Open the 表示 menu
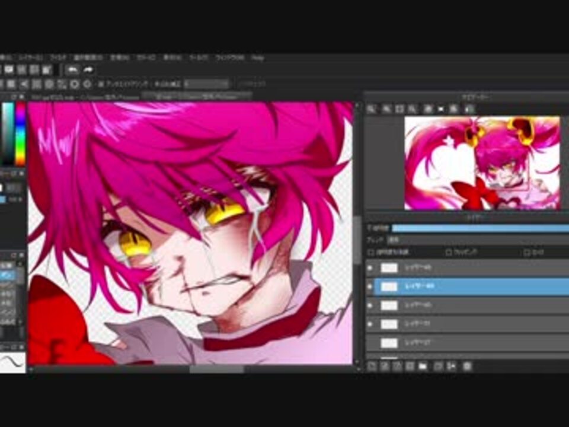The height and width of the screenshot is (427, 569). 172,58
